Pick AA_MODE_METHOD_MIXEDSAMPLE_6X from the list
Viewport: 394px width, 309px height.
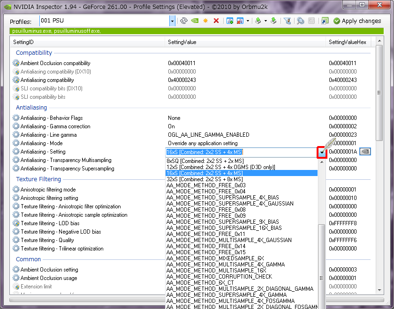[x=242, y=258]
